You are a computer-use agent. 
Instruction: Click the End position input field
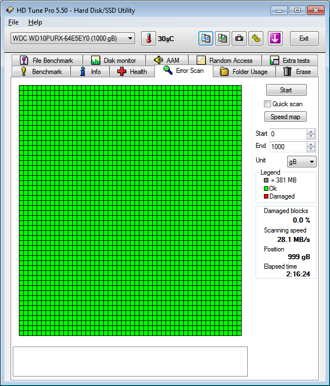click(288, 147)
